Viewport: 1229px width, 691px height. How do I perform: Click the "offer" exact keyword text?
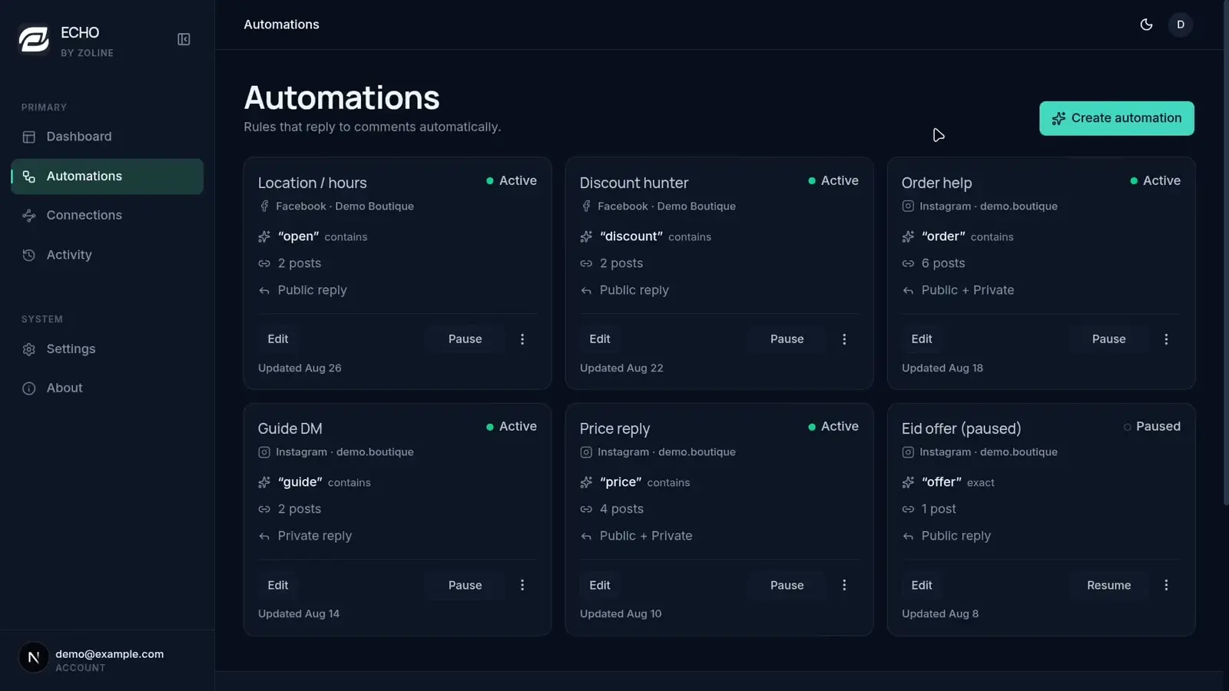tap(958, 482)
